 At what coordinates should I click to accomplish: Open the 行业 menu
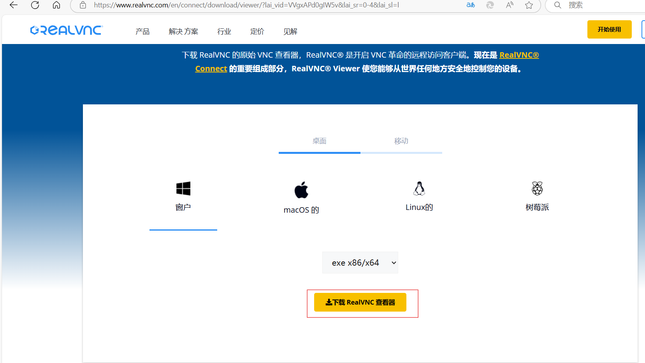[224, 32]
